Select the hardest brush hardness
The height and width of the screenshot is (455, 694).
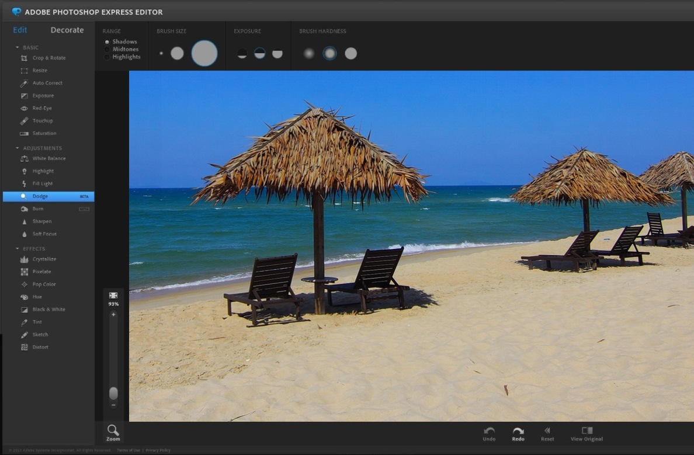351,54
